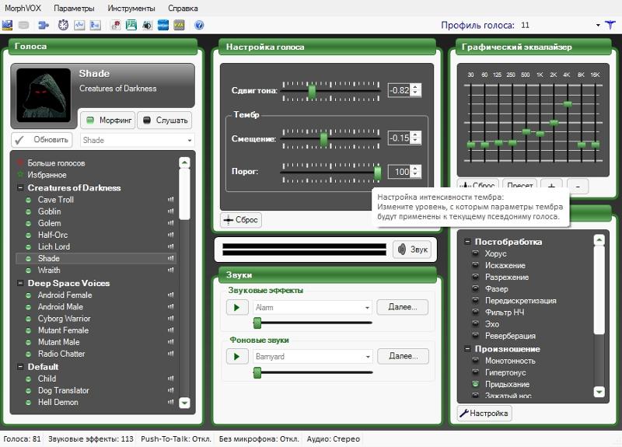Select Lich Lord voice in list
Screen dimensions: 622x447
(x=54, y=246)
